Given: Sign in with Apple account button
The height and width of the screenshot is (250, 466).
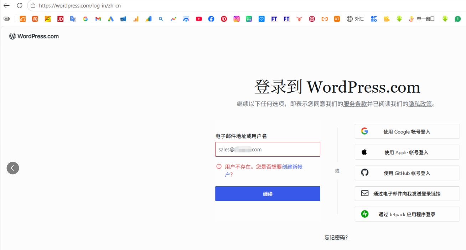Looking at the screenshot, I should (407, 152).
